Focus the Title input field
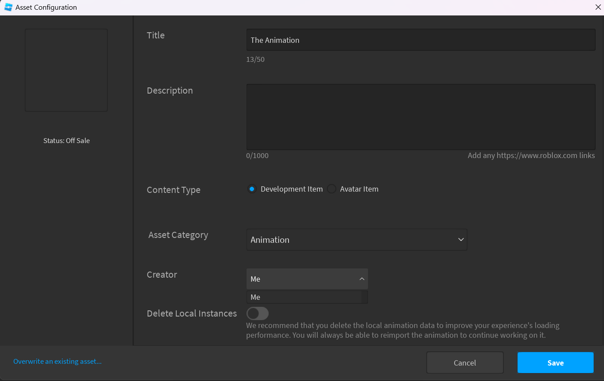604x381 pixels. click(x=421, y=40)
